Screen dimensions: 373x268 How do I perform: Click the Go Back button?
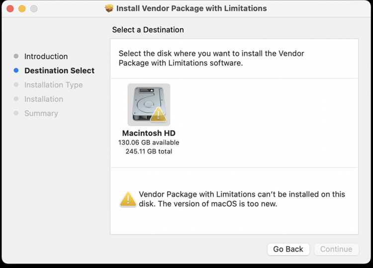[288, 249]
